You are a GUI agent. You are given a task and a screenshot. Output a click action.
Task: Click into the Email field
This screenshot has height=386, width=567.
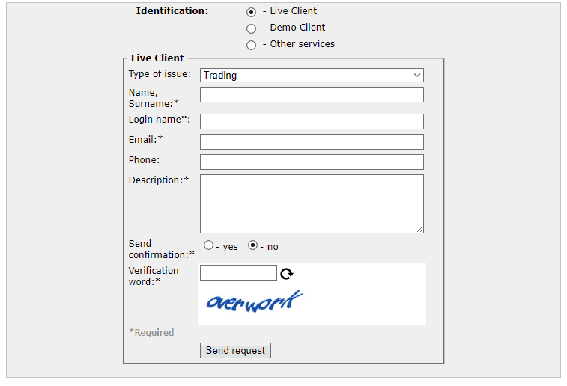click(312, 142)
